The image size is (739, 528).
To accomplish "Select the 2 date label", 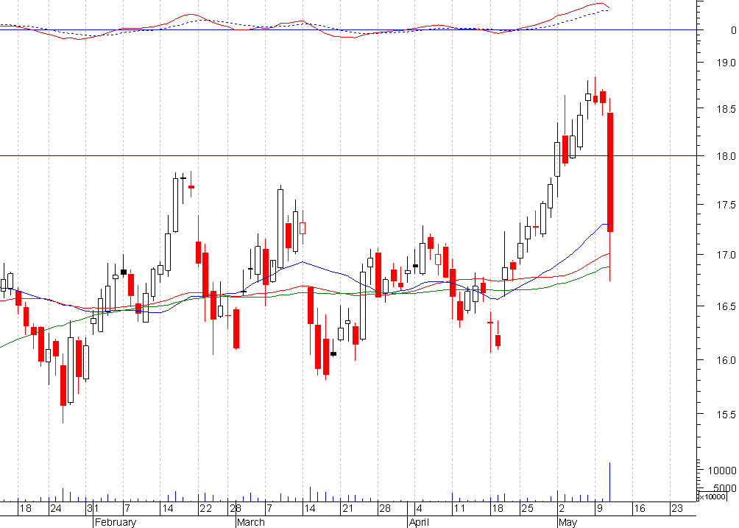I will tap(562, 509).
